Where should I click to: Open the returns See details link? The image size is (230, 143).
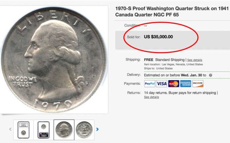click(151, 97)
